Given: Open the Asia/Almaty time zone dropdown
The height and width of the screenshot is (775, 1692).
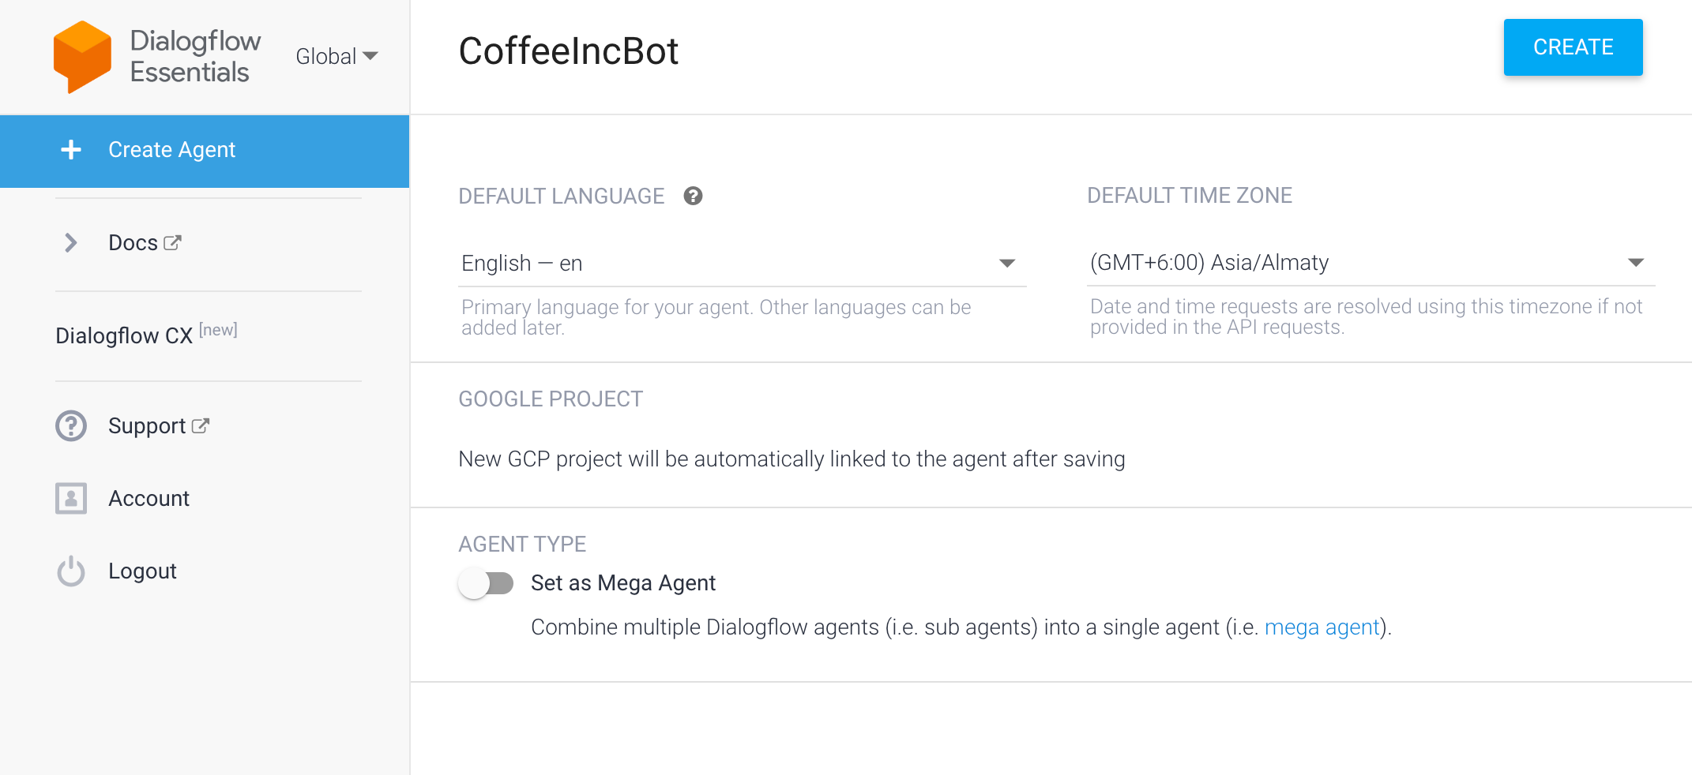Looking at the screenshot, I should coord(1371,263).
